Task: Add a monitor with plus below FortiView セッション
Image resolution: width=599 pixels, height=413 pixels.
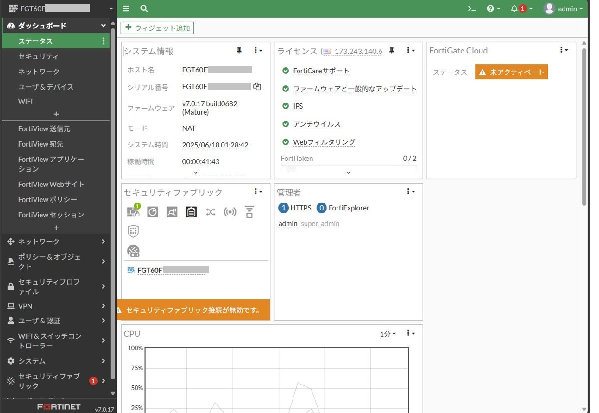Action: (56, 228)
